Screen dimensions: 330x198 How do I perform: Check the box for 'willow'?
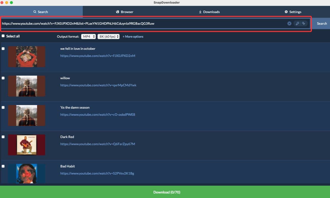click(x=3, y=78)
